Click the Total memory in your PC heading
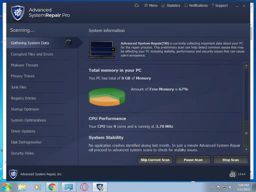Viewport: 256px width, 192px height. (115, 70)
